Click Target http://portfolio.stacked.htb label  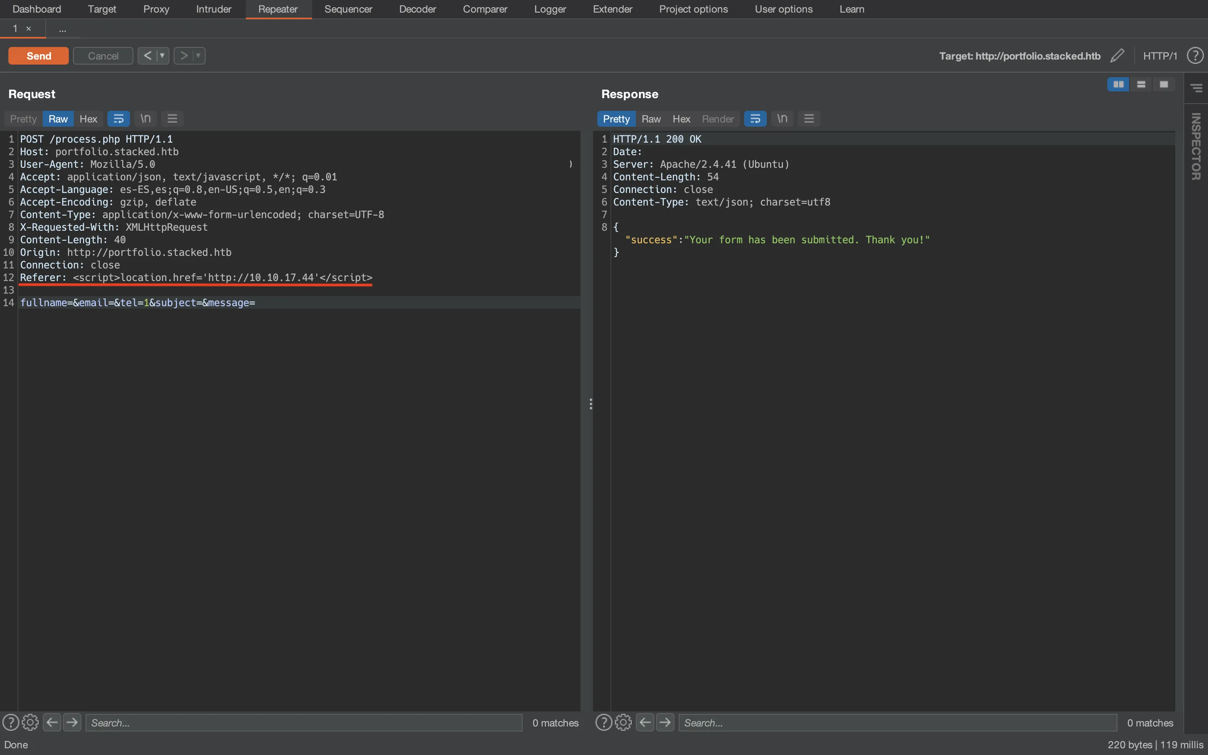pyautogui.click(x=1019, y=56)
